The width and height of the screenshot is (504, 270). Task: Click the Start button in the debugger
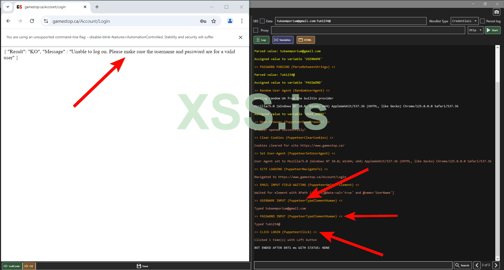pos(492,30)
